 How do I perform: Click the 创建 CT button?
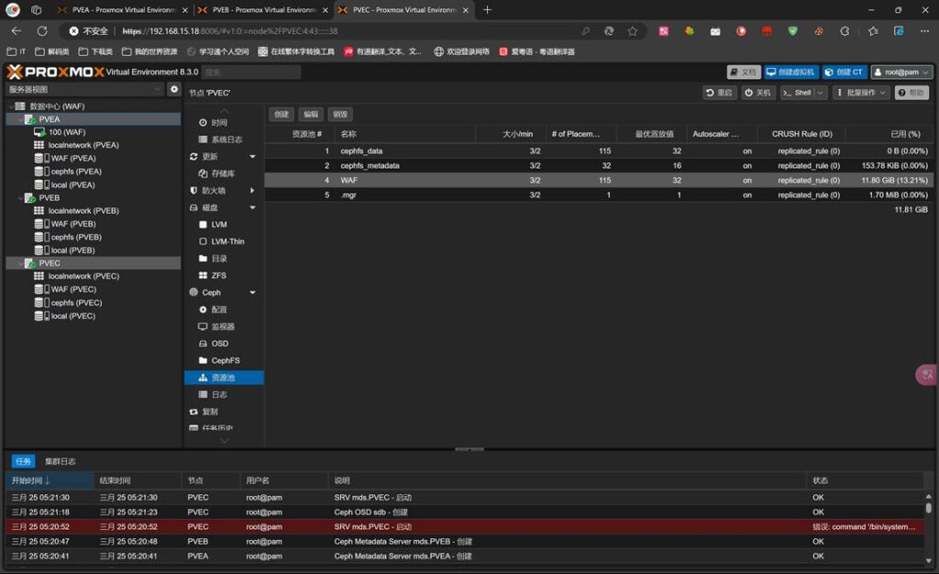pos(845,72)
